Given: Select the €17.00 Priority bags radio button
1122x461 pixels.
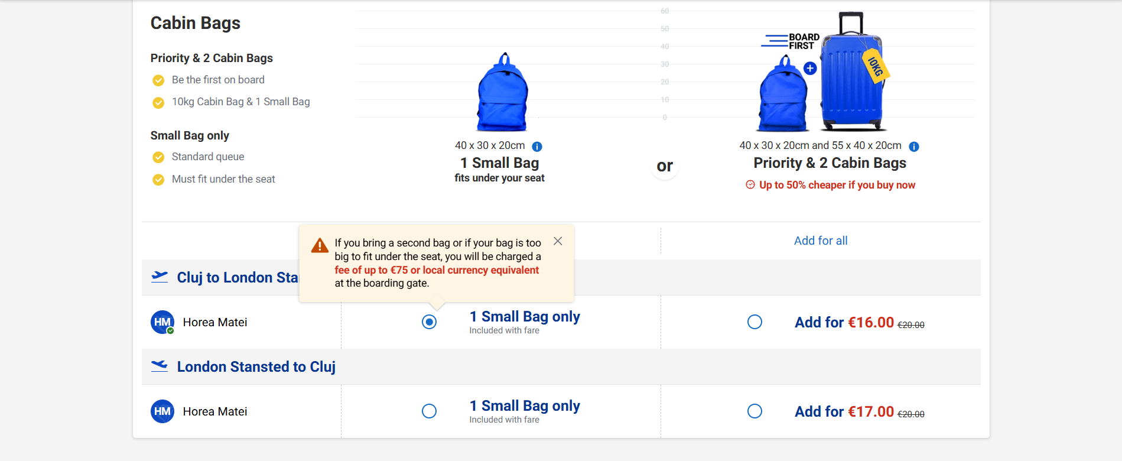Looking at the screenshot, I should coord(754,411).
